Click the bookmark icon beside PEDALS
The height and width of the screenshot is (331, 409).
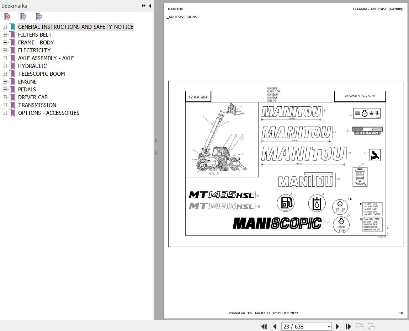pos(12,90)
